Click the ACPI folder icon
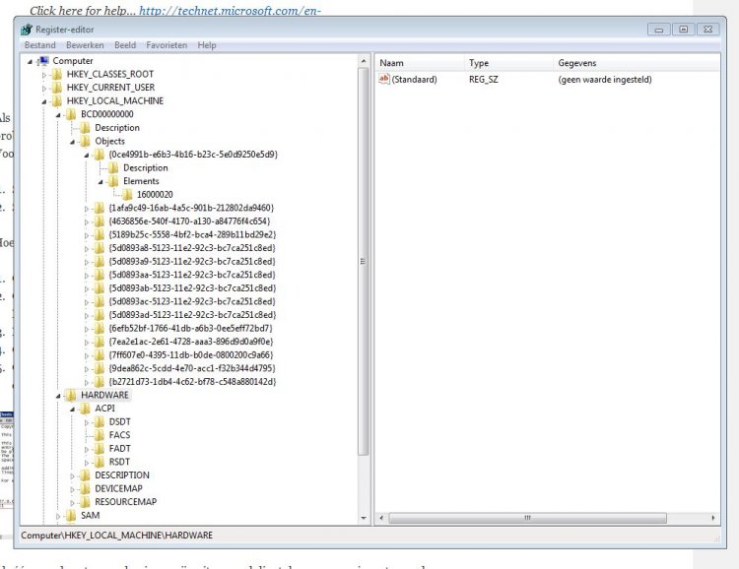The width and height of the screenshot is (739, 569). click(x=86, y=409)
